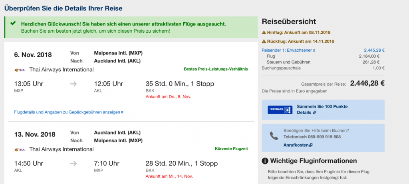Image resolution: width=409 pixels, height=184 pixels.
Task: Open the Anrufkosten link
Action: 298,145
